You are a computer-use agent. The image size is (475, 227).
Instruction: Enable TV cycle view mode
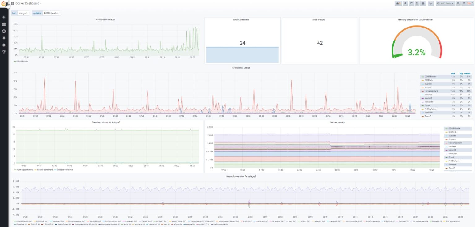point(431,3)
